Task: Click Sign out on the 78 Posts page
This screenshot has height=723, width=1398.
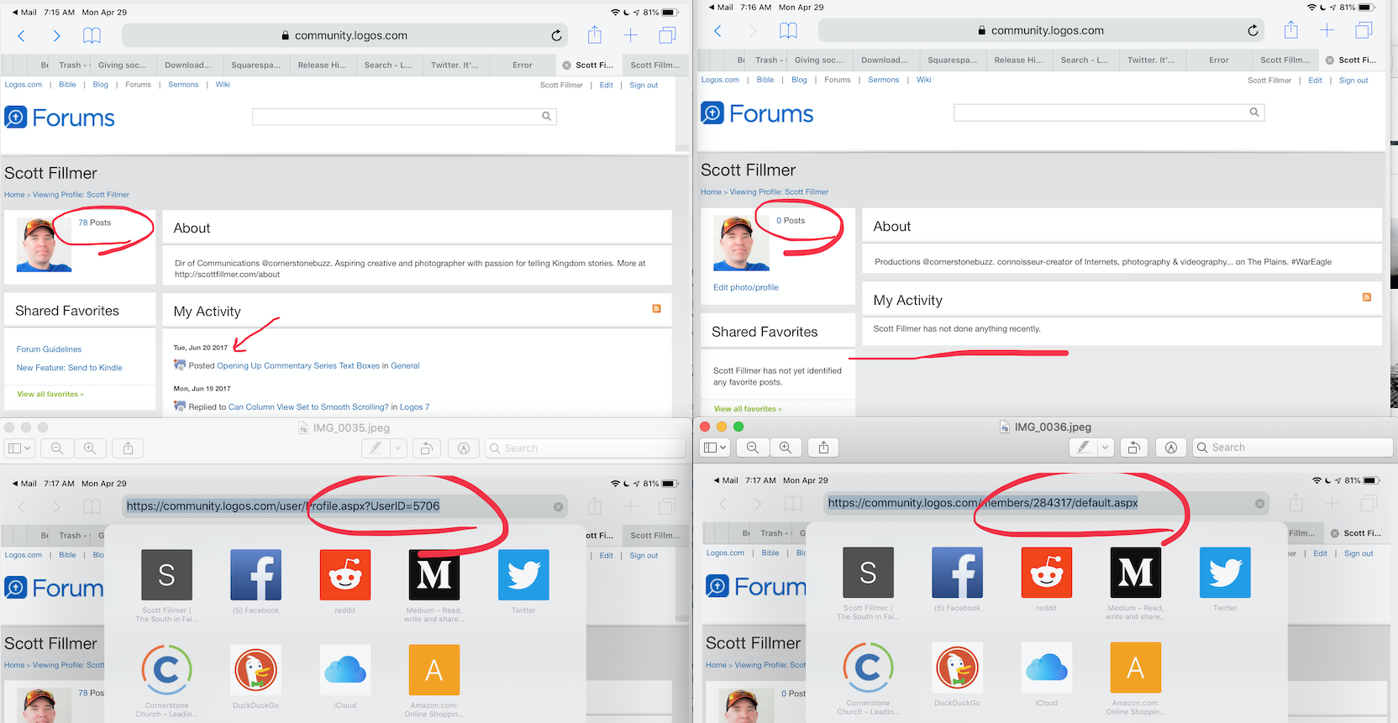Action: [x=644, y=85]
